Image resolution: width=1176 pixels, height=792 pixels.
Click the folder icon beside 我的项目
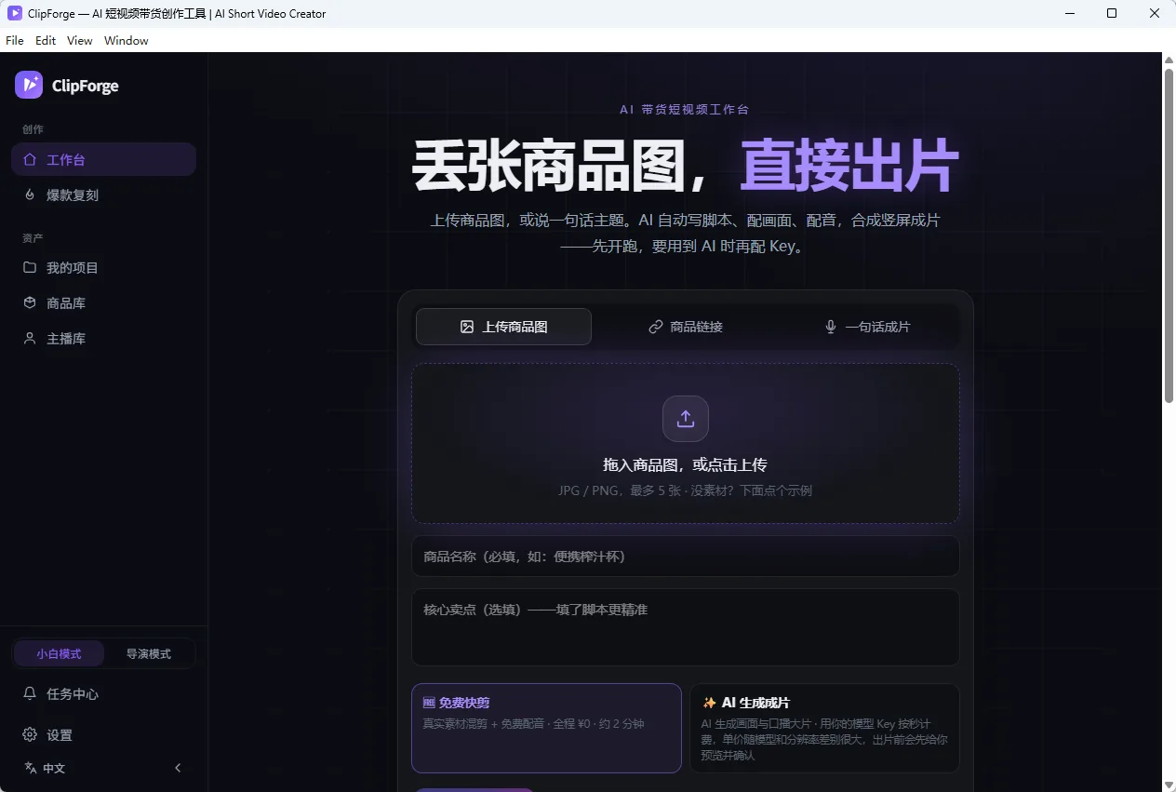coord(30,267)
